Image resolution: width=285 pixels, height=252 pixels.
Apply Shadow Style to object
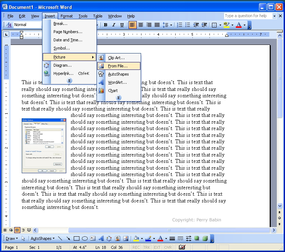[x=197, y=238]
